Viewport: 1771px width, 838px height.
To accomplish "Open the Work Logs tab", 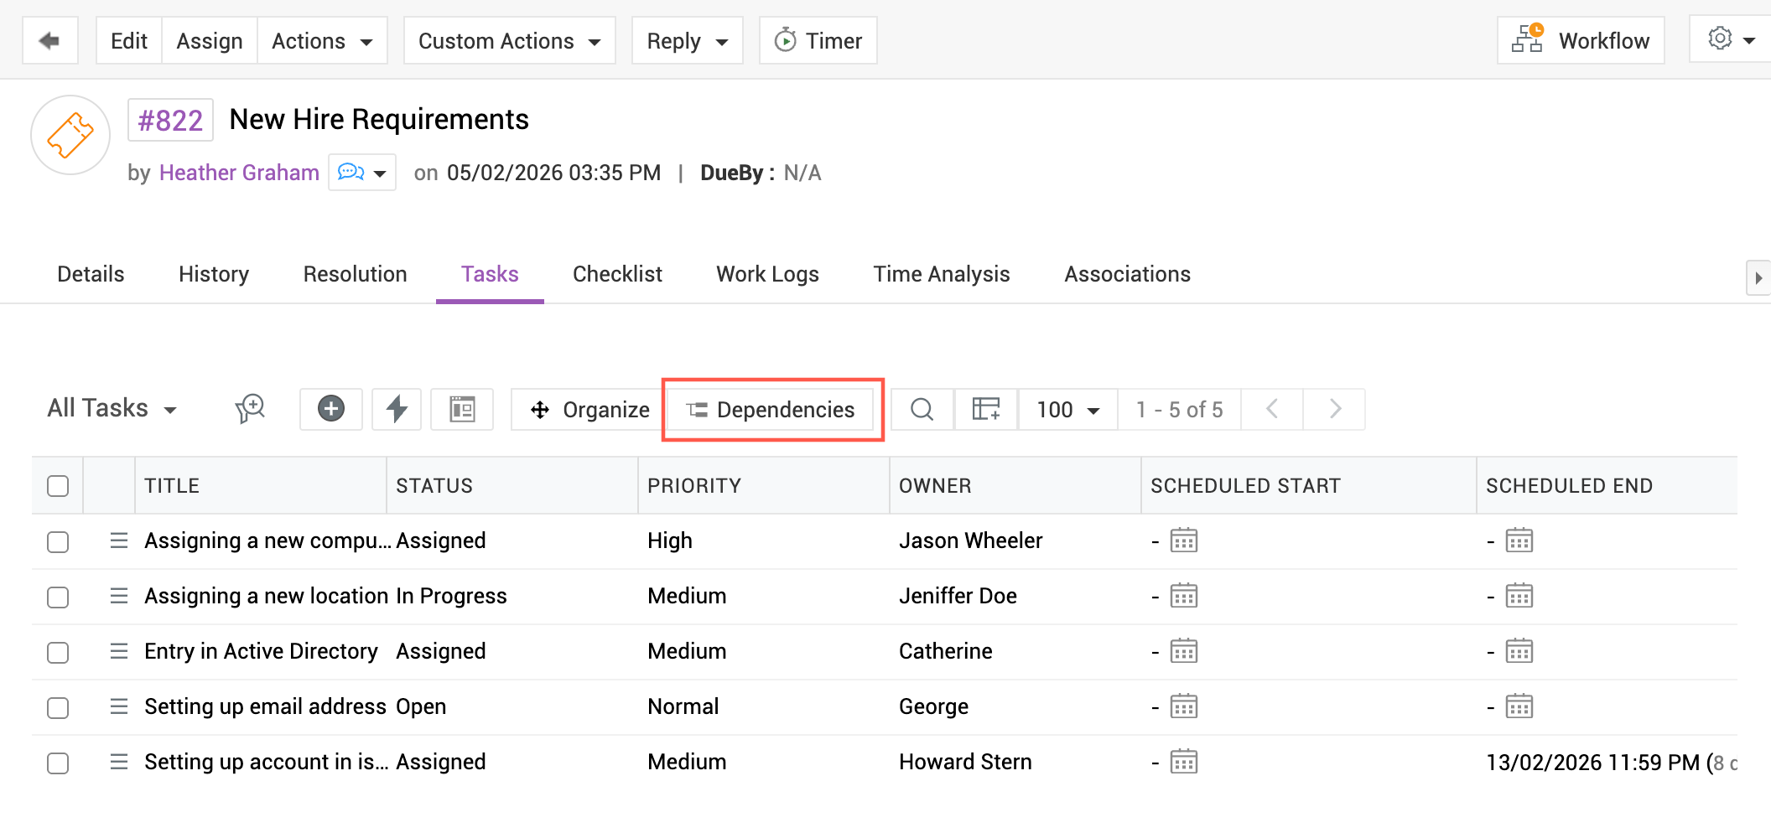I will click(x=767, y=274).
